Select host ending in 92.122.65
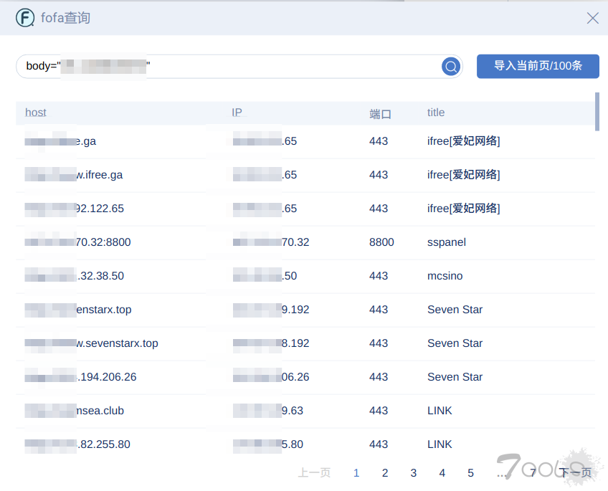The width and height of the screenshot is (608, 491). tap(74, 209)
